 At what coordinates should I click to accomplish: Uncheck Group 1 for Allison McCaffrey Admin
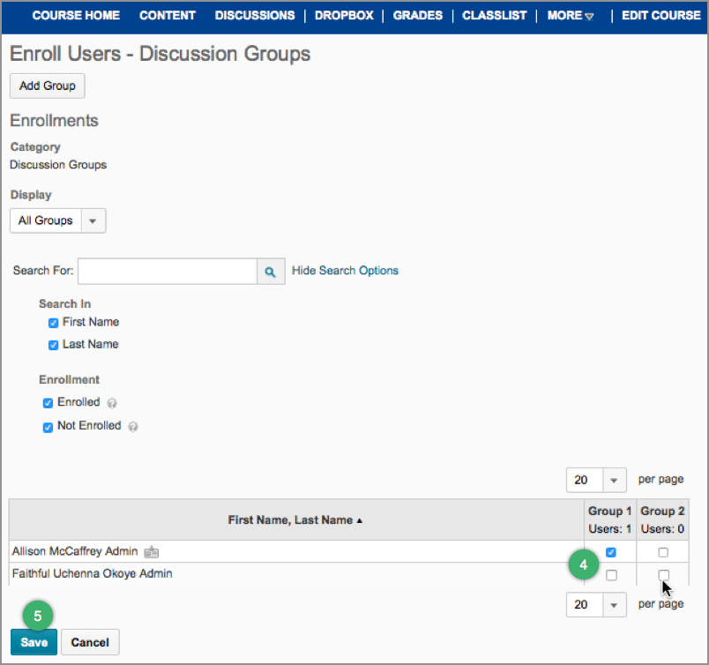pos(611,552)
